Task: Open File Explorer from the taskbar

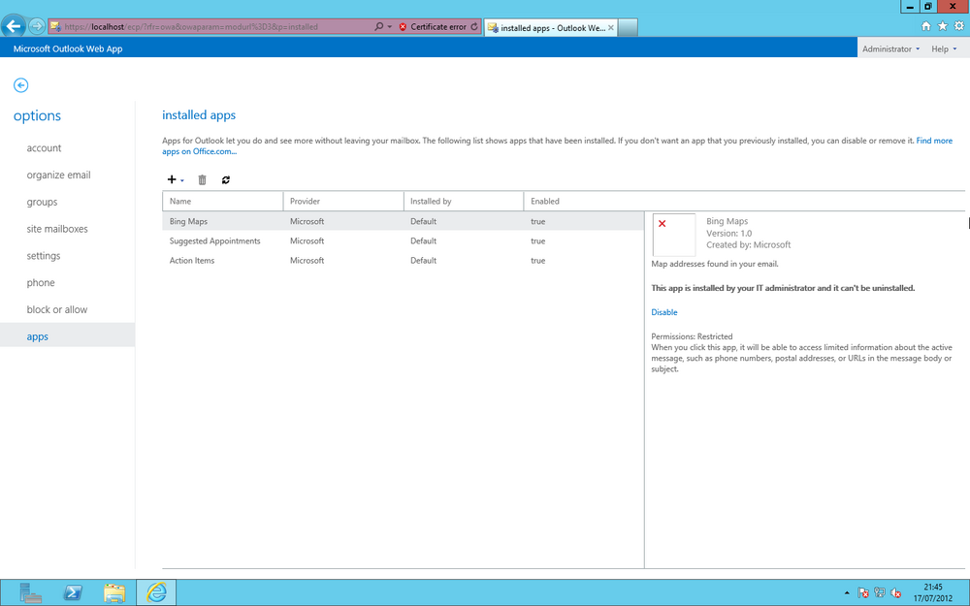Action: [114, 592]
